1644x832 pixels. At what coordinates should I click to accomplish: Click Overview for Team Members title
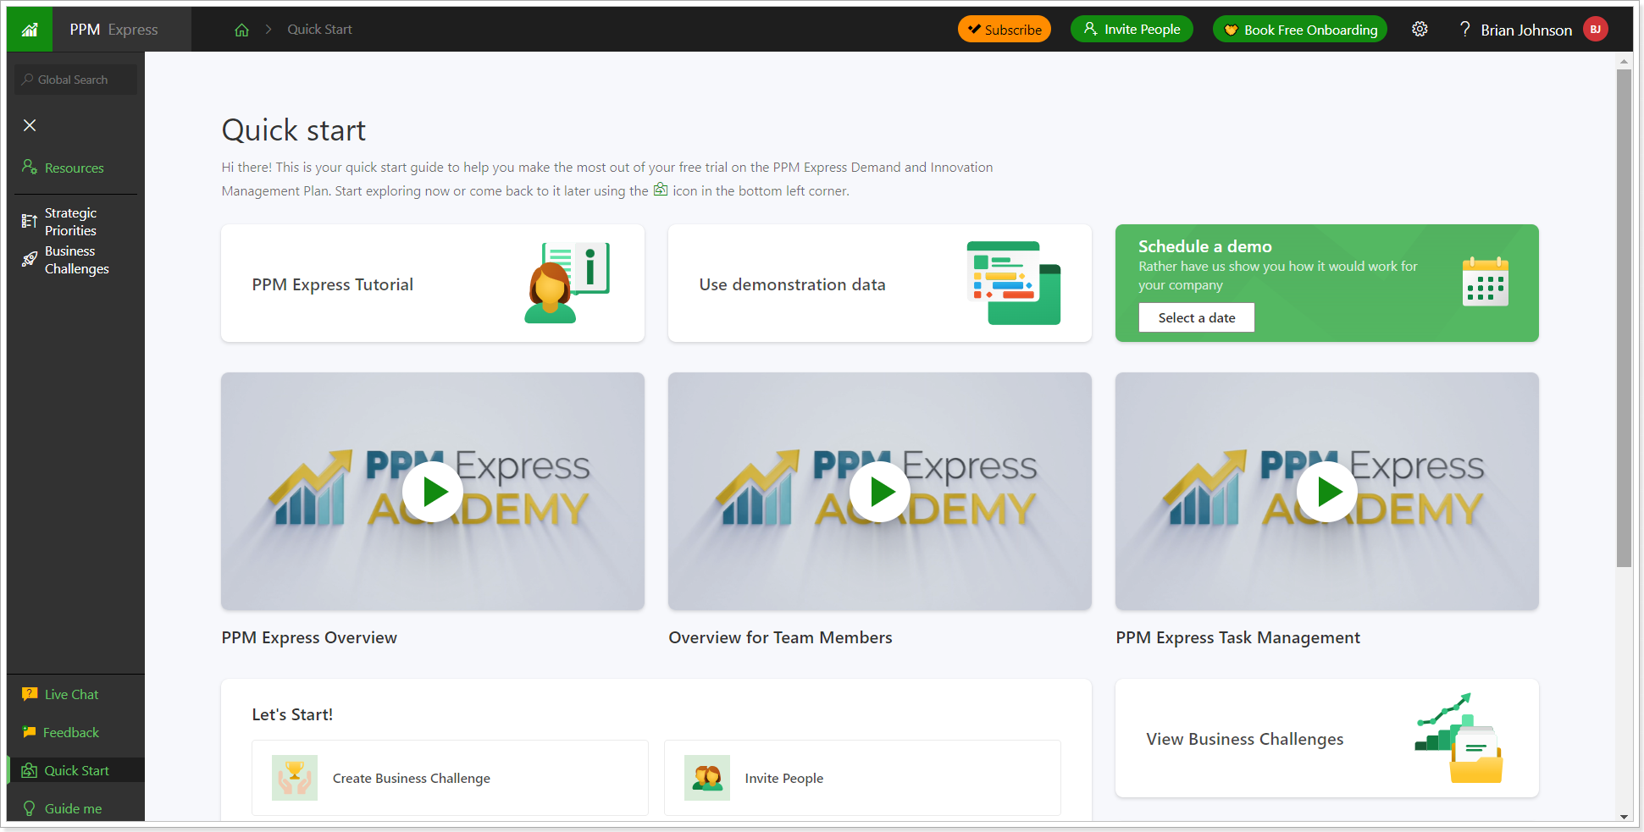[780, 637]
